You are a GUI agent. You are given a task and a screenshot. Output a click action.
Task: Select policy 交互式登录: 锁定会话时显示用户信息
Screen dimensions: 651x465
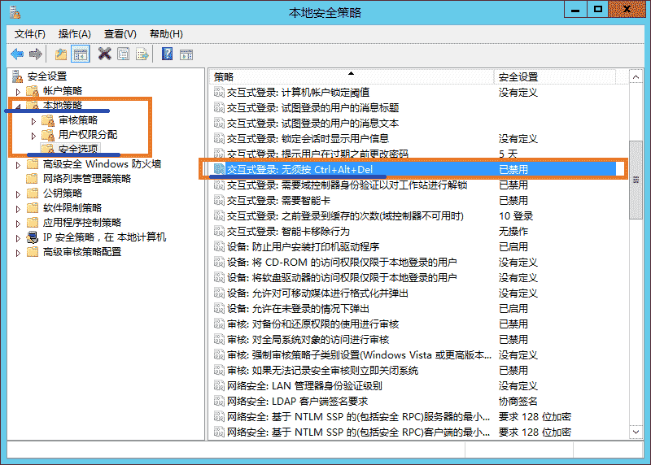(308, 138)
